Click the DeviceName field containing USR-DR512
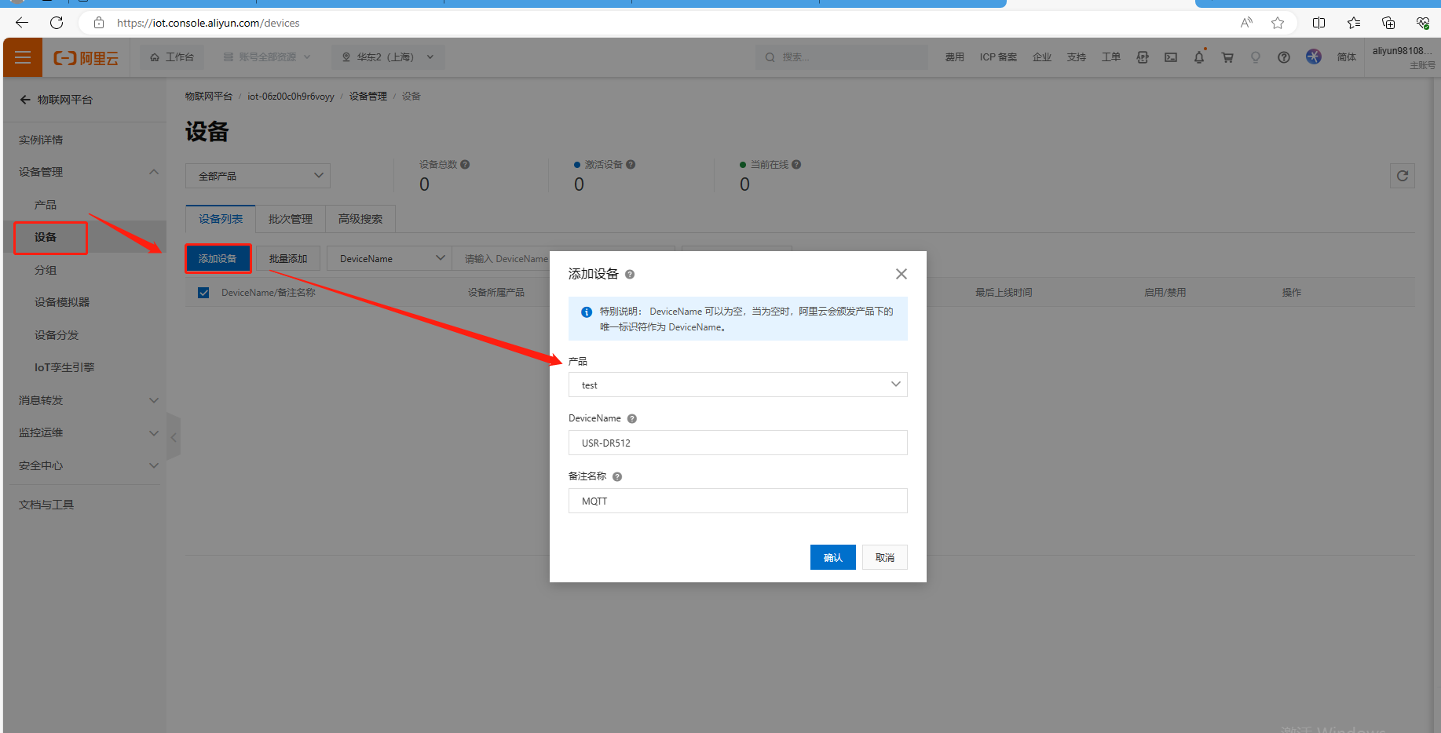 [x=737, y=443]
